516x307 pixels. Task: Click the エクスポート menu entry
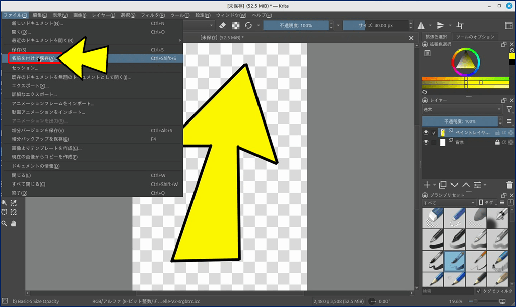coord(30,86)
